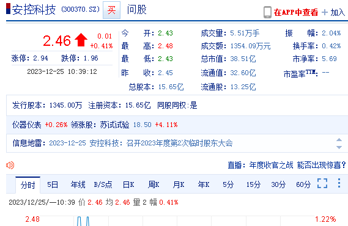This screenshot has height=226, width=348.
Task: Select the 年线 tab
Action: click(x=78, y=184)
